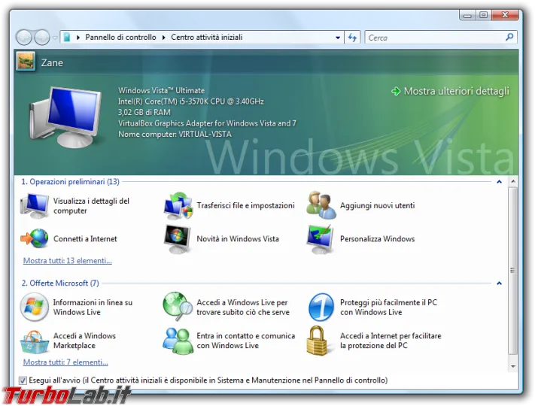
Task: Click the vertical scrollbar thumb
Action: pyautogui.click(x=513, y=271)
